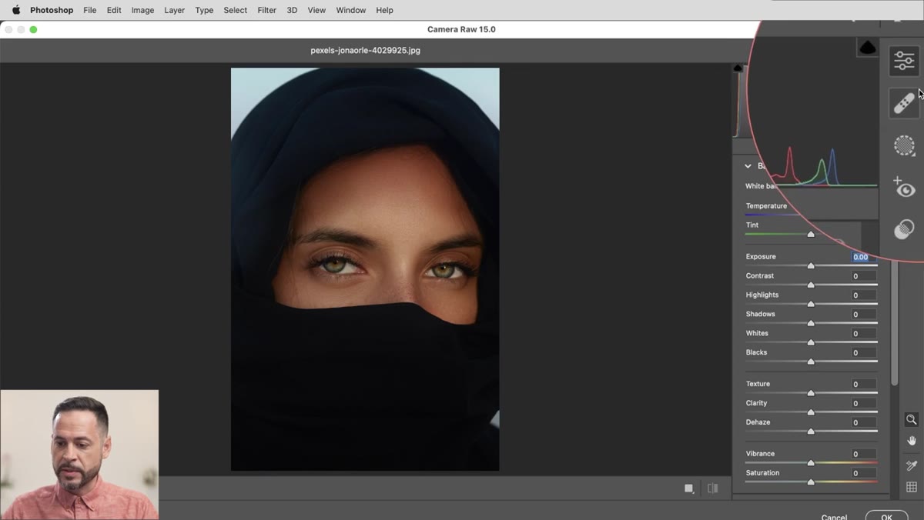
Task: Click the Blacks value field
Action: pos(863,353)
